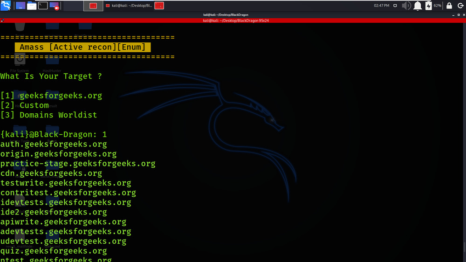This screenshot has width=466, height=262.
Task: Open the notifications bell icon
Action: point(418,6)
